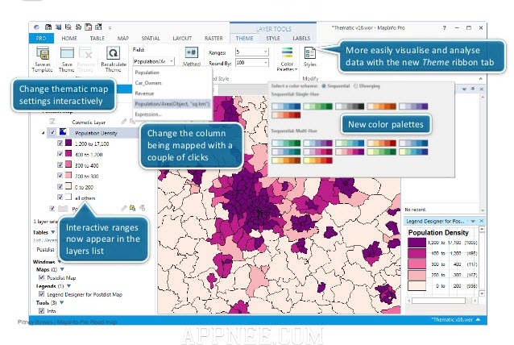Collapse the Maps (1) section arrow
The width and height of the screenshot is (514, 345).
(x=62, y=269)
